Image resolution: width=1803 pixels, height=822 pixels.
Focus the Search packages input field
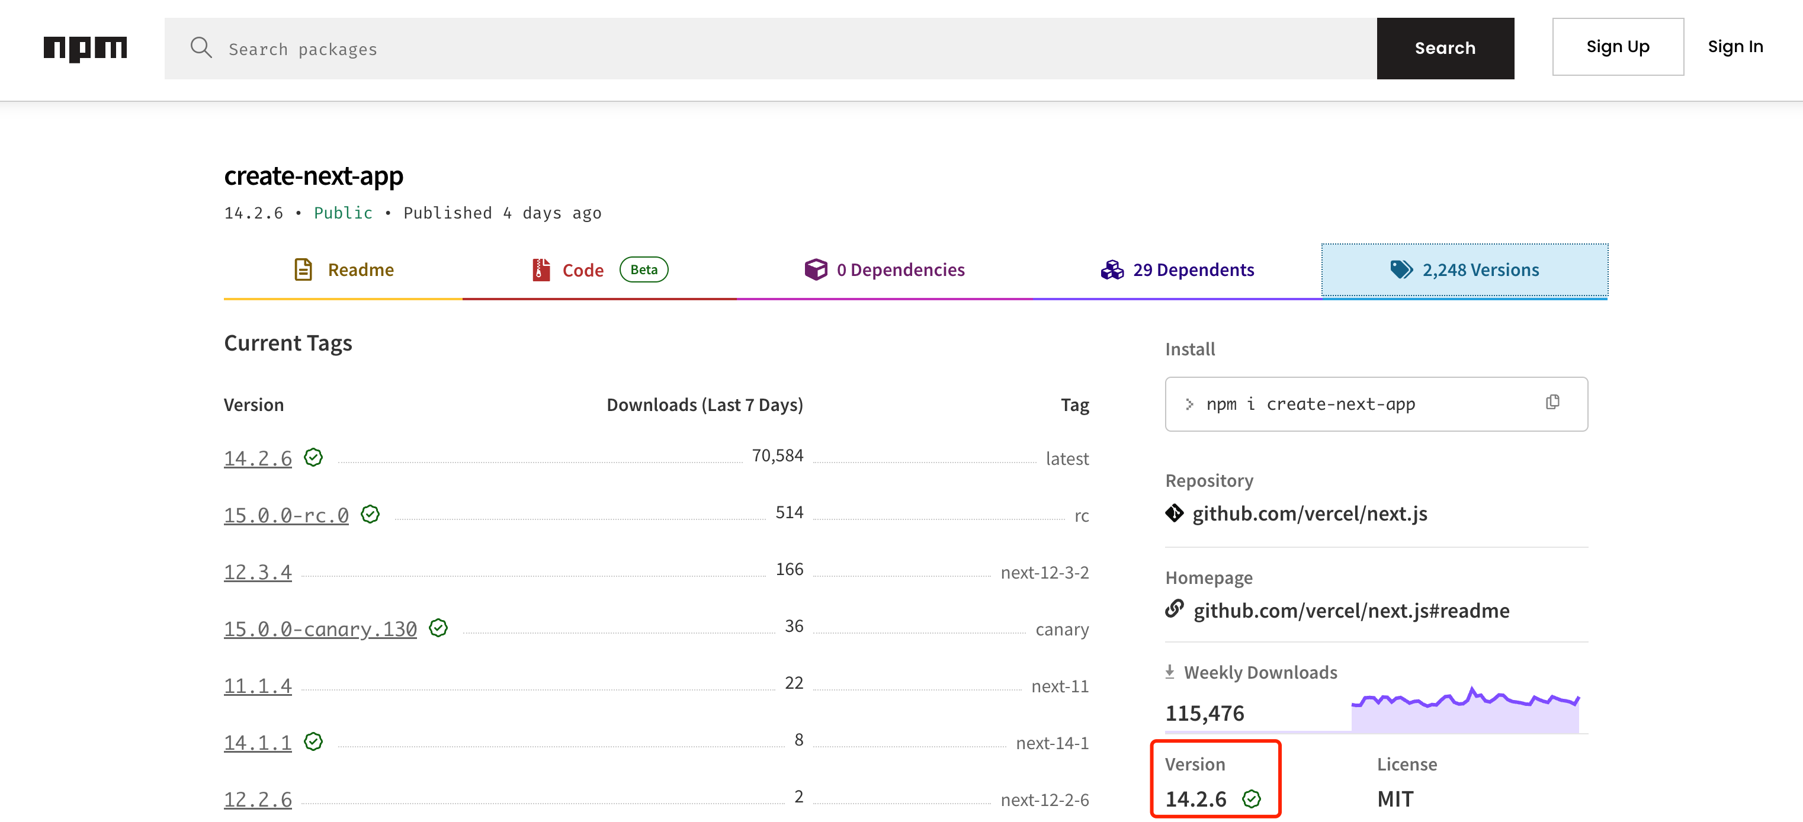(770, 49)
